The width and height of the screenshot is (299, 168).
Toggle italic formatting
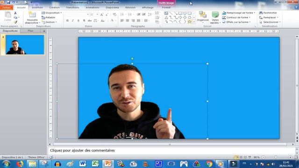click(73, 21)
